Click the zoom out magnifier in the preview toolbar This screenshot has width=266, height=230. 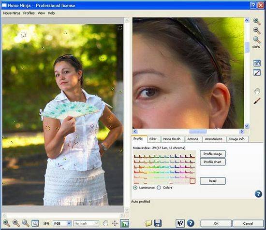click(257, 30)
